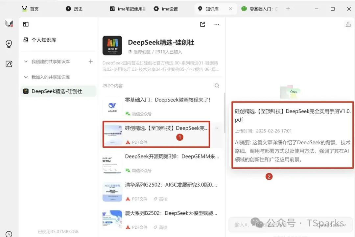Click 高校 tag on 清华系列 item
This screenshot has width=355, height=237.
[x=160, y=199]
